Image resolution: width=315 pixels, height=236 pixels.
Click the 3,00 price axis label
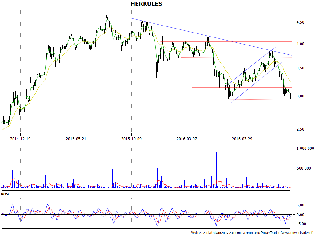[300, 96]
